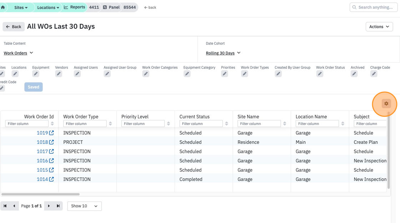Go to previous page of results

coord(14,206)
